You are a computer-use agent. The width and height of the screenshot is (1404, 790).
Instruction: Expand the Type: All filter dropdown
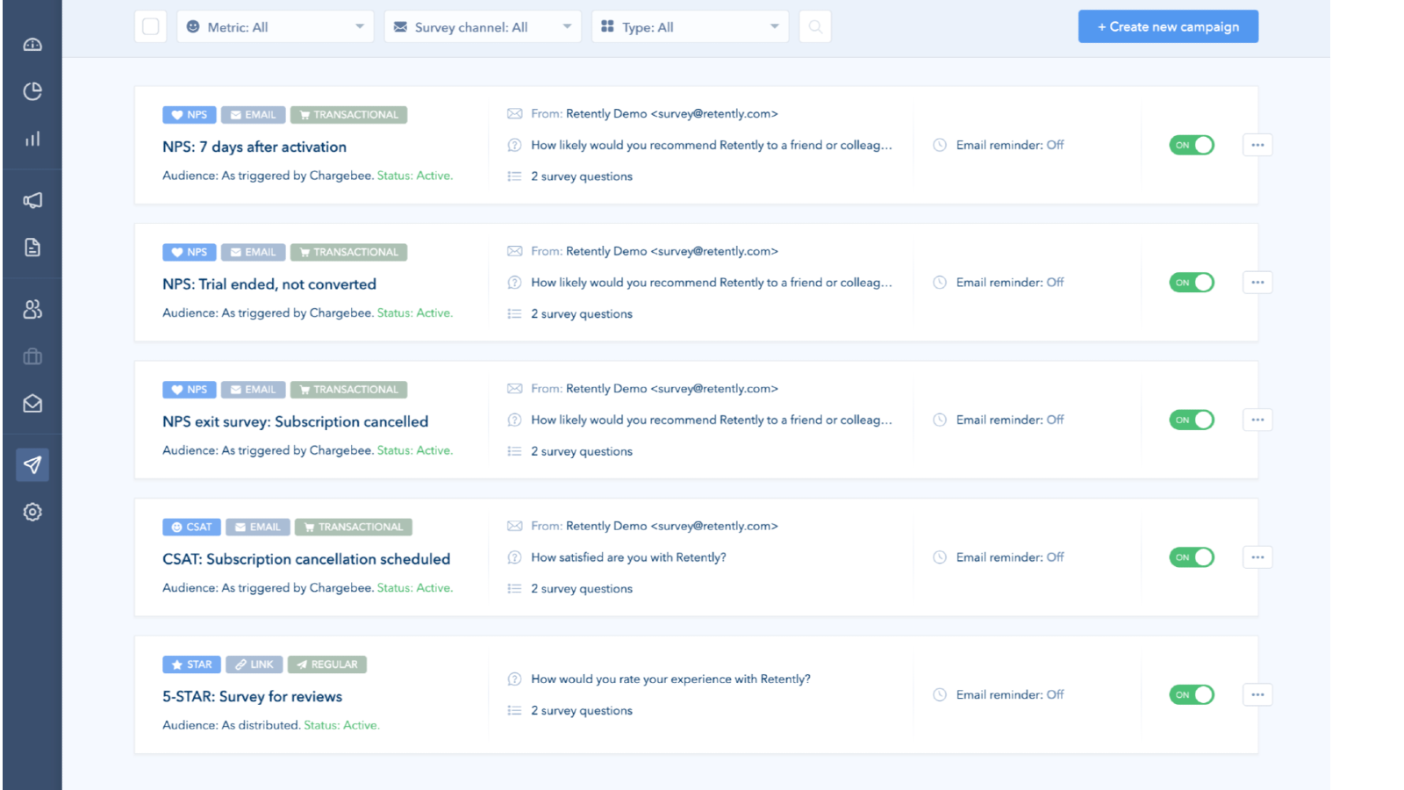[x=690, y=27]
